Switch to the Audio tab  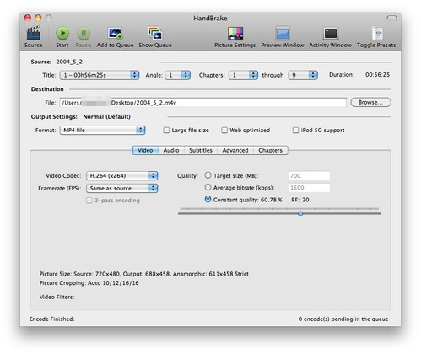[171, 150]
